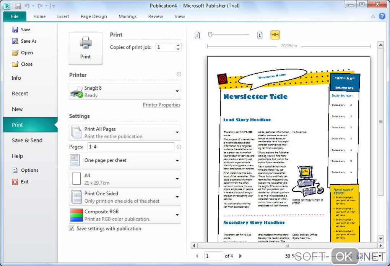The width and height of the screenshot is (390, 266).
Task: Switch to the Home ribbon tab
Action: pos(39,16)
